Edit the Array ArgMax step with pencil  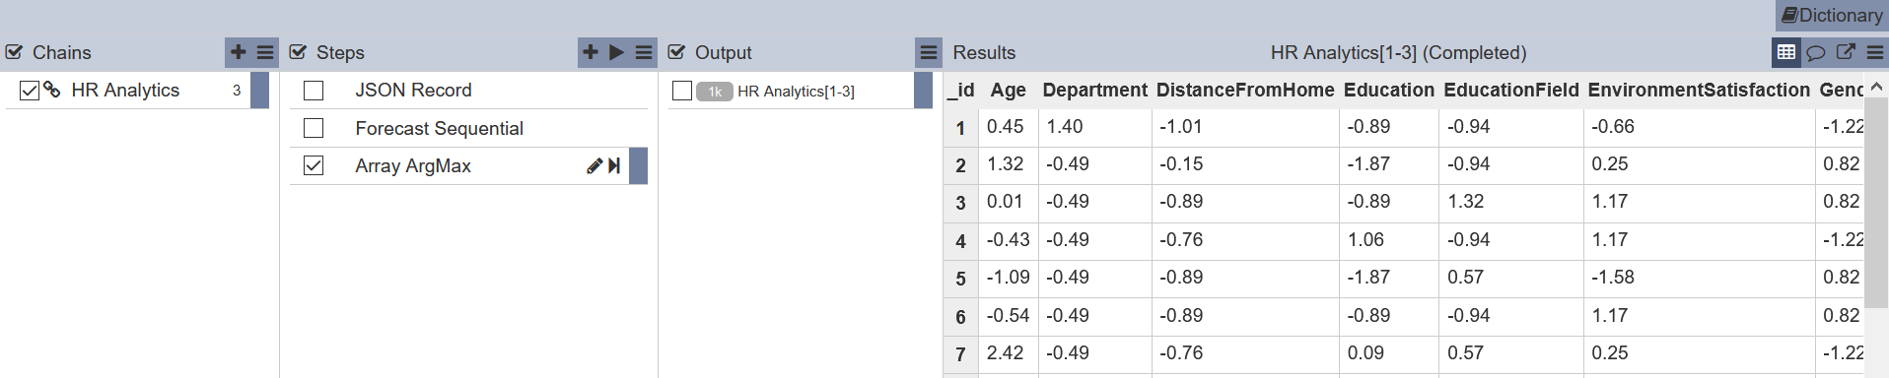(x=595, y=165)
